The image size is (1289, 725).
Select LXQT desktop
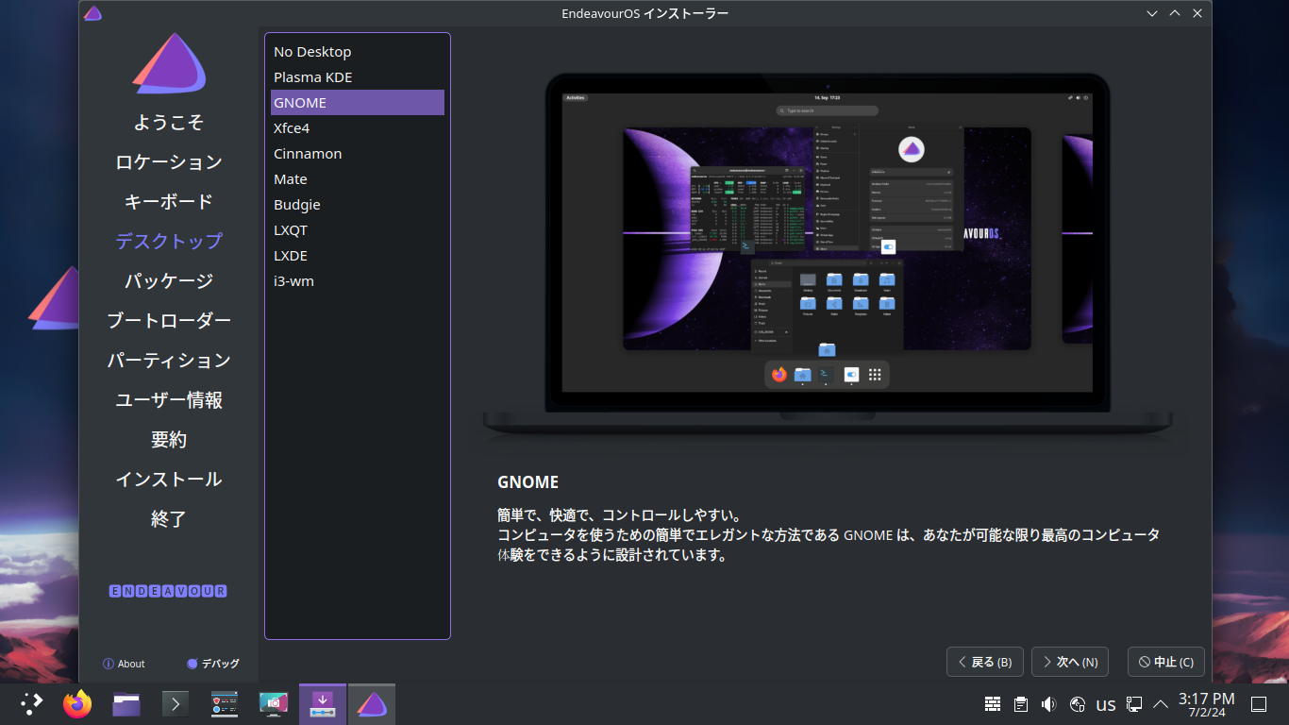point(358,230)
